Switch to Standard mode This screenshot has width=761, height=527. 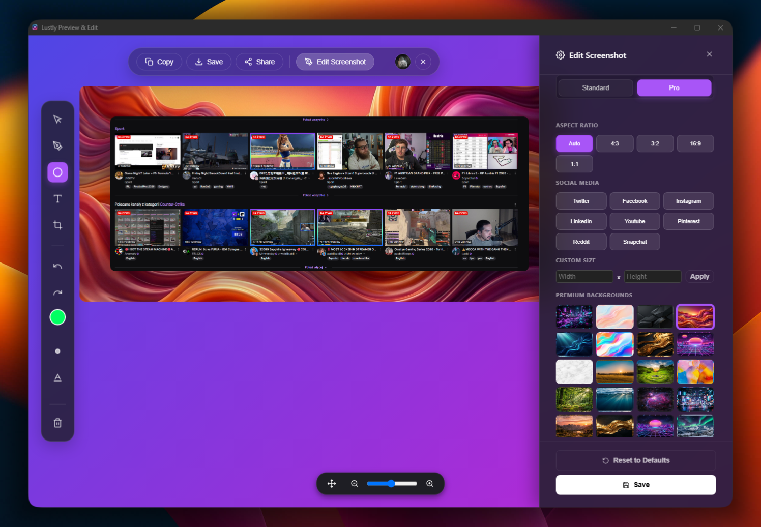tap(596, 88)
